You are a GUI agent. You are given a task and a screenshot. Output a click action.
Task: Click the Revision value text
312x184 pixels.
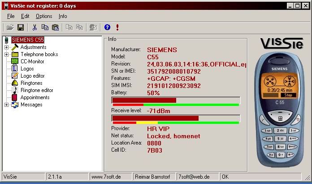point(196,64)
